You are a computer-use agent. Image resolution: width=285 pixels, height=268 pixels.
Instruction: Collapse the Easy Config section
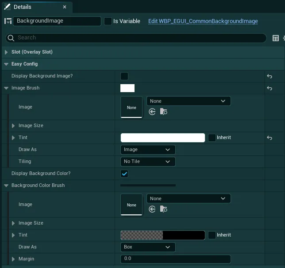(x=6, y=64)
